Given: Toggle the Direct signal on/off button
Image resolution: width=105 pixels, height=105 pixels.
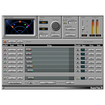Looking at the screenshot, I should click(x=5, y=42).
